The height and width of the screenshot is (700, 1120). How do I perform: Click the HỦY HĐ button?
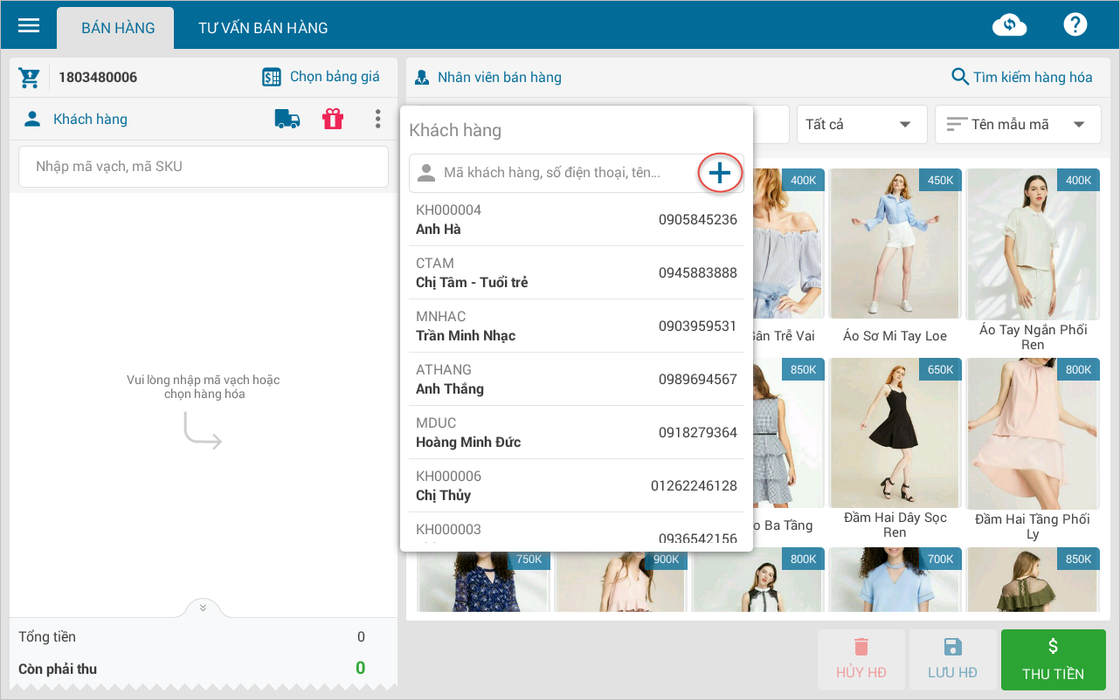pyautogui.click(x=861, y=659)
